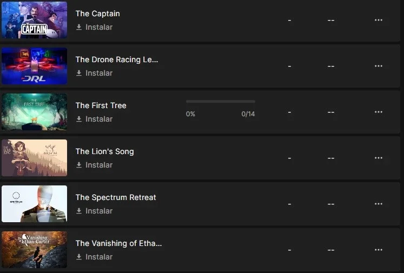Click The First Tree achievements progress bar

click(221, 102)
